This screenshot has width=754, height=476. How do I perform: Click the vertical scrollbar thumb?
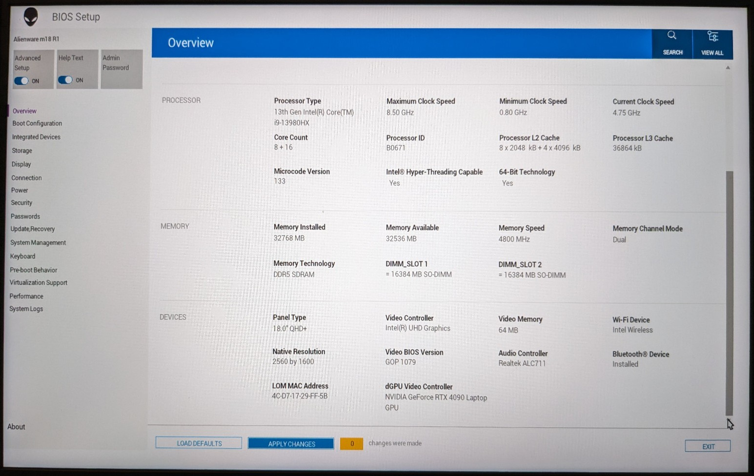729,293
